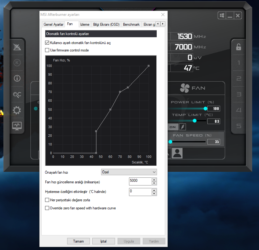Select fan curve point at 25 percent
The image size is (259, 250).
[96, 131]
